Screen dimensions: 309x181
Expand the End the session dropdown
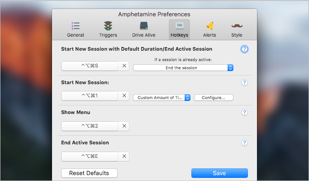pyautogui.click(x=183, y=68)
